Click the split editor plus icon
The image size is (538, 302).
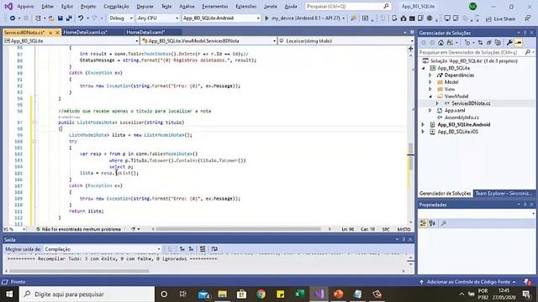tap(411, 49)
